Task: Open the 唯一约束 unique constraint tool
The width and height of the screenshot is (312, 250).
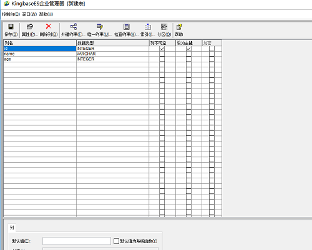Action: pyautogui.click(x=100, y=30)
